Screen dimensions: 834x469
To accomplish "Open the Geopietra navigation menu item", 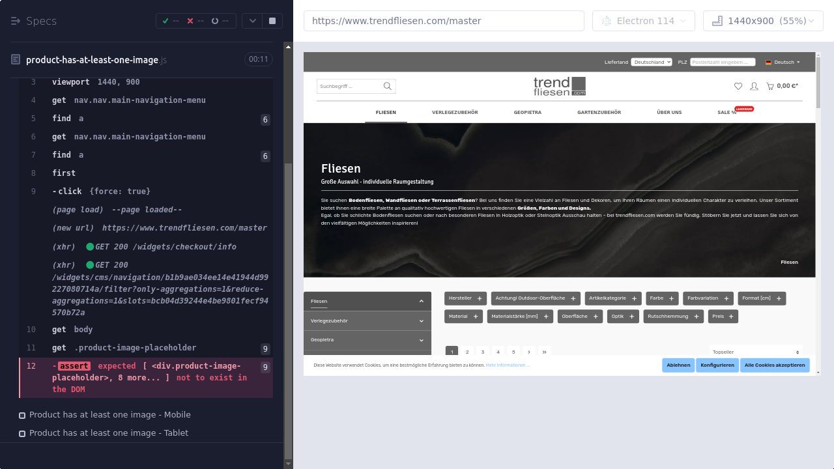I will tap(527, 113).
